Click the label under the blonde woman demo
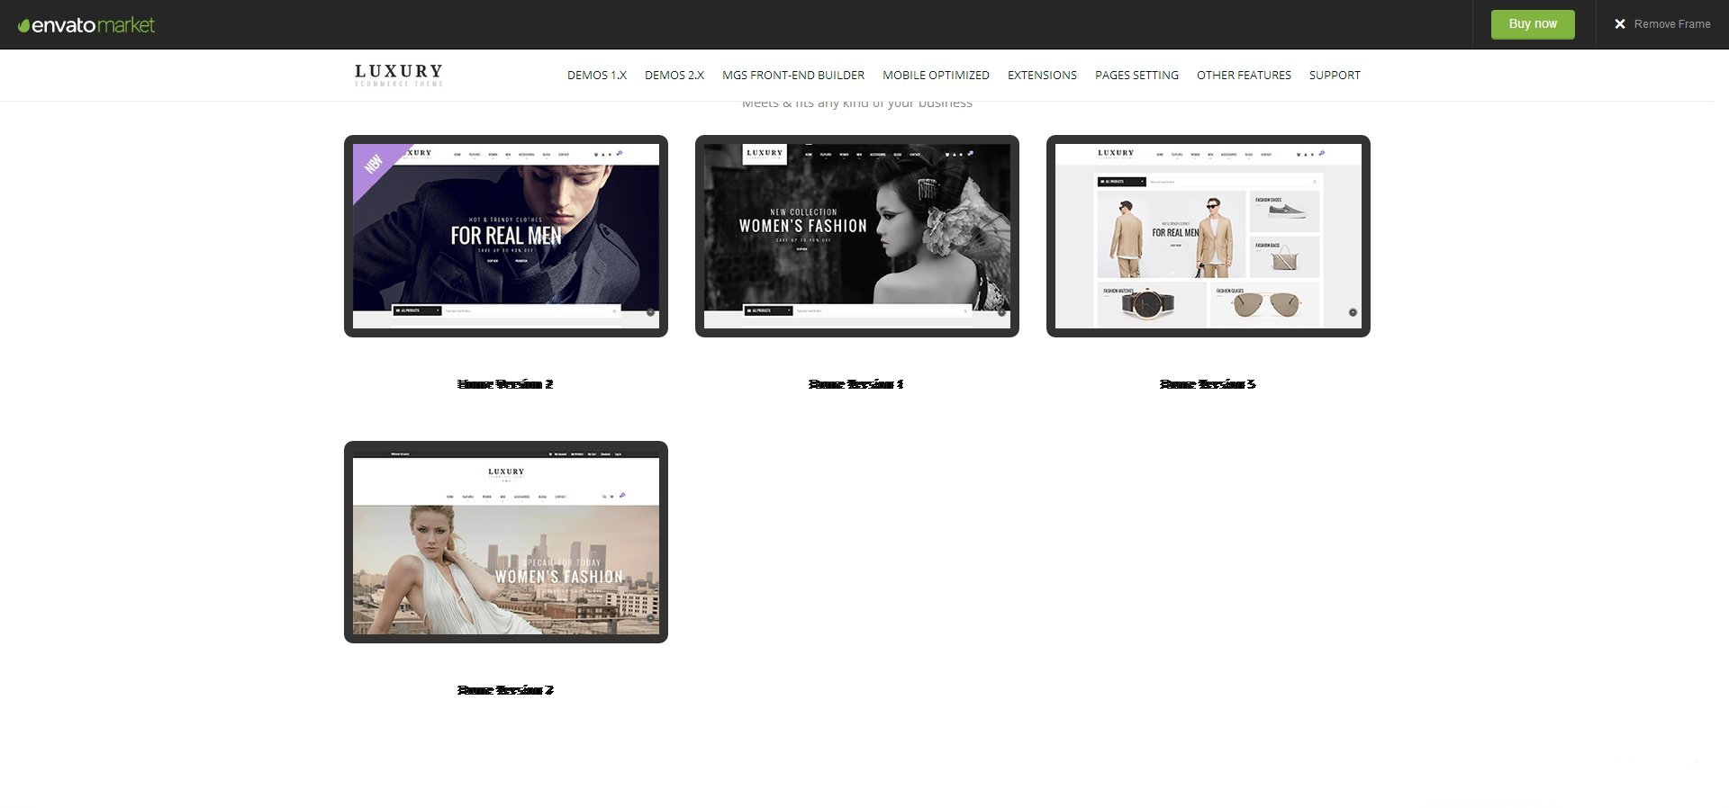The image size is (1729, 808). 505,690
